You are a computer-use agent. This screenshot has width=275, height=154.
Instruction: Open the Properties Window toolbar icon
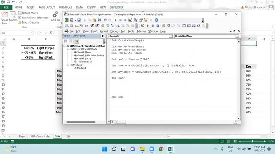click(x=141, y=20)
